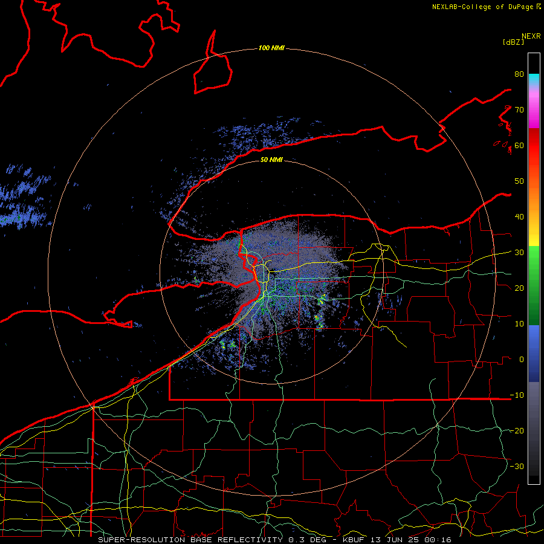Click the 30 value on the dBZ scale
Screen dimensions: 544x544
[519, 253]
